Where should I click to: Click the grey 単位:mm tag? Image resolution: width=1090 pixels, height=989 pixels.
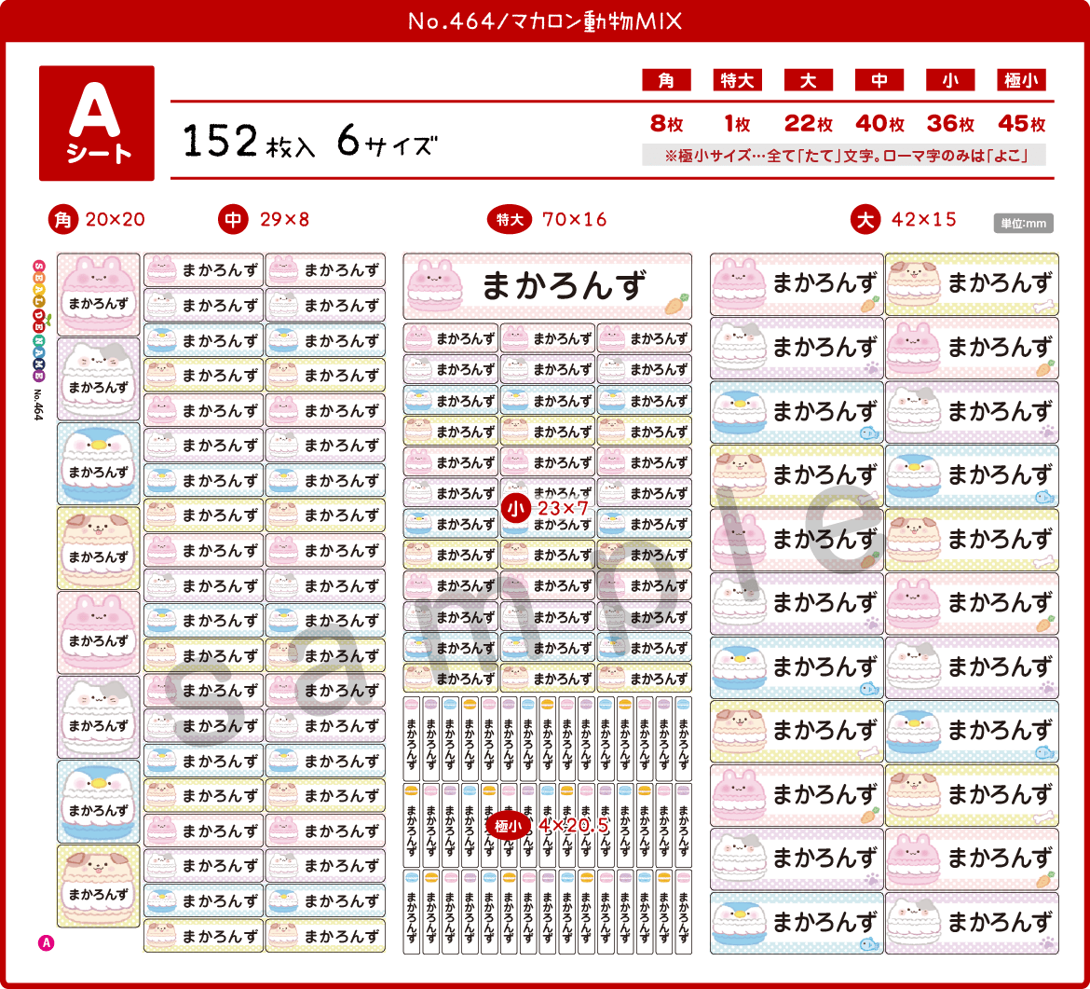1023,224
